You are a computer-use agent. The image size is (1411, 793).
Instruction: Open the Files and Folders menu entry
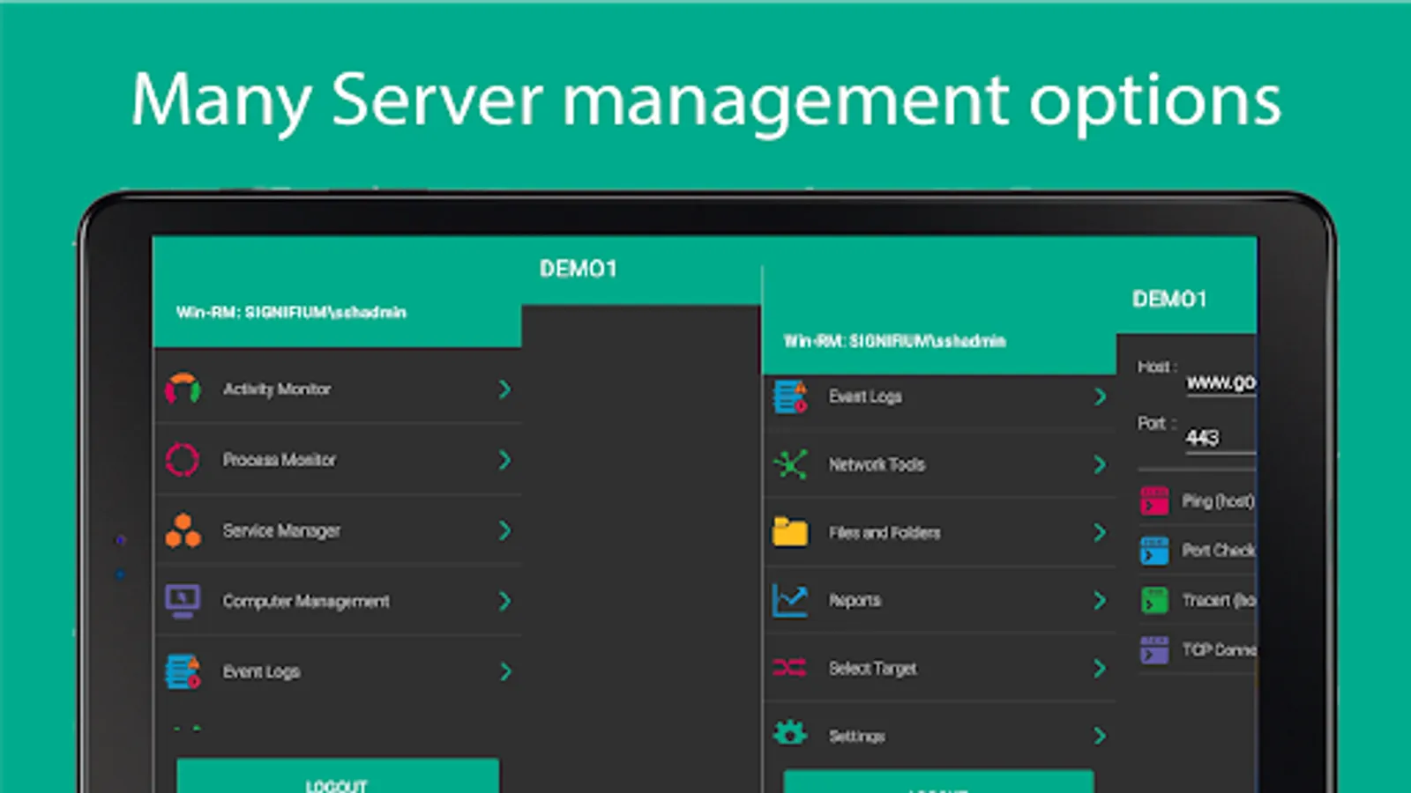[x=884, y=533]
